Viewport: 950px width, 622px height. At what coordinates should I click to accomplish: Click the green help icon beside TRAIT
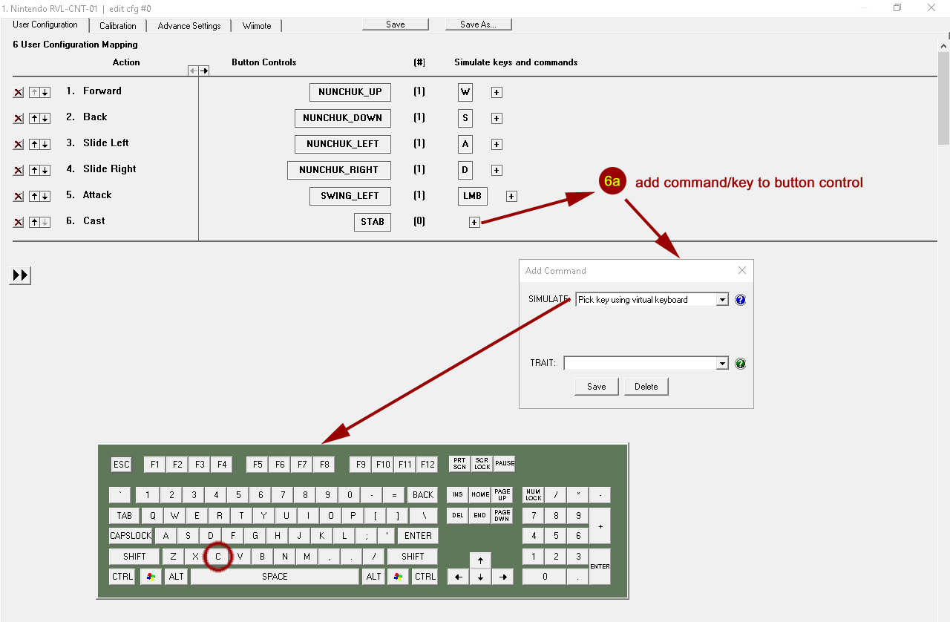[x=740, y=364]
